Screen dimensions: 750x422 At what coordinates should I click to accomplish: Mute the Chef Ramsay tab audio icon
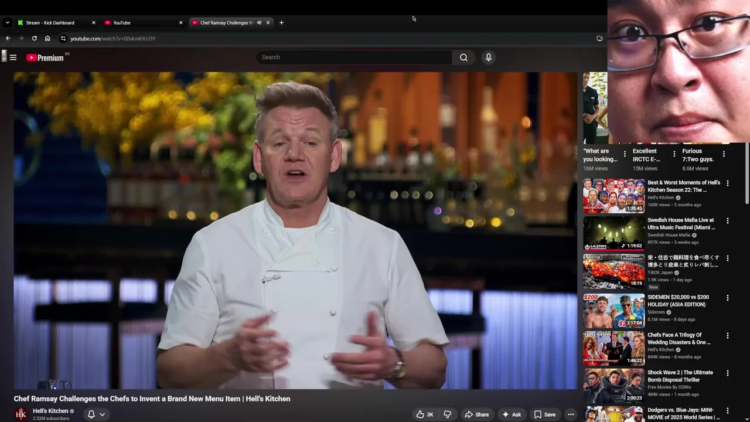pyautogui.click(x=259, y=23)
